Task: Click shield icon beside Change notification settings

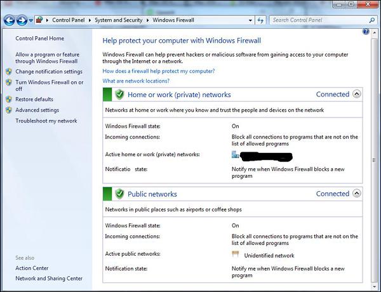Action: pos(9,72)
